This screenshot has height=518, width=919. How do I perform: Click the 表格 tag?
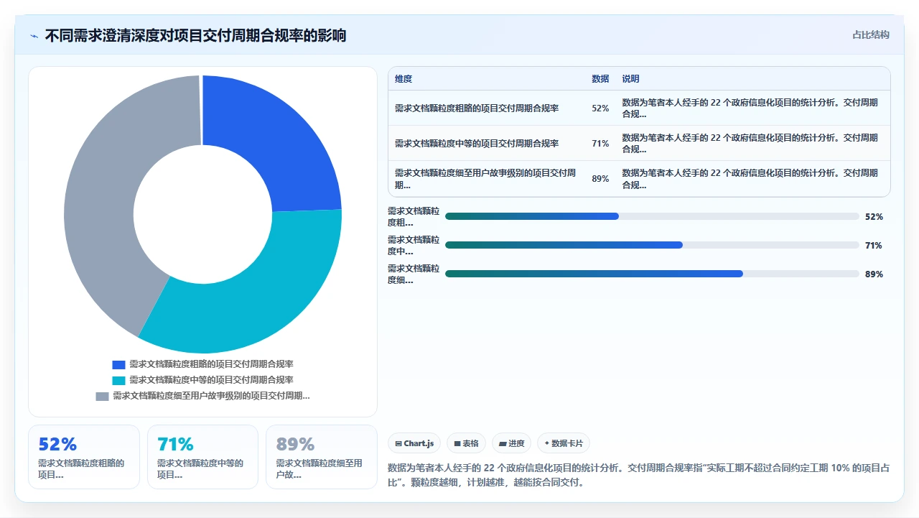click(467, 443)
